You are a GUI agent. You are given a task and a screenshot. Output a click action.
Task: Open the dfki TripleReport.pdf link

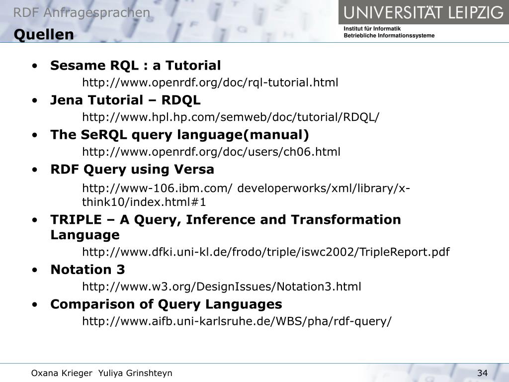click(266, 252)
